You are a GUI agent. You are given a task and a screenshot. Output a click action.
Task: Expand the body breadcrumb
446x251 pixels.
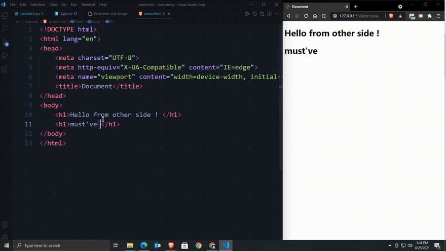tap(94, 22)
